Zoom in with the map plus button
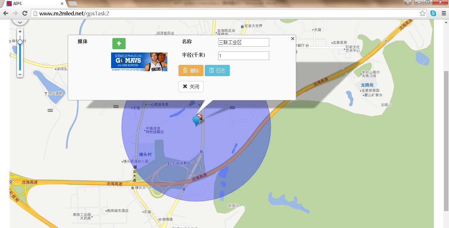Viewport: 449px width, 228px height. coord(20,31)
